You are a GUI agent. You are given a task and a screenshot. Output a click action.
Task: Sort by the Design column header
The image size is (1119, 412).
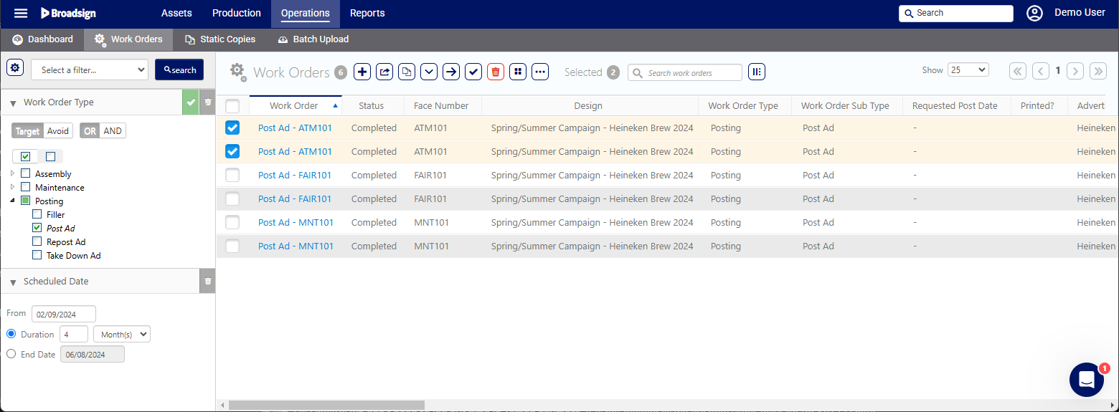[x=588, y=106]
